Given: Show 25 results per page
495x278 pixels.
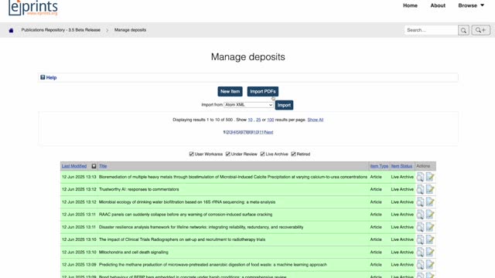Looking at the screenshot, I should pyautogui.click(x=258, y=120).
